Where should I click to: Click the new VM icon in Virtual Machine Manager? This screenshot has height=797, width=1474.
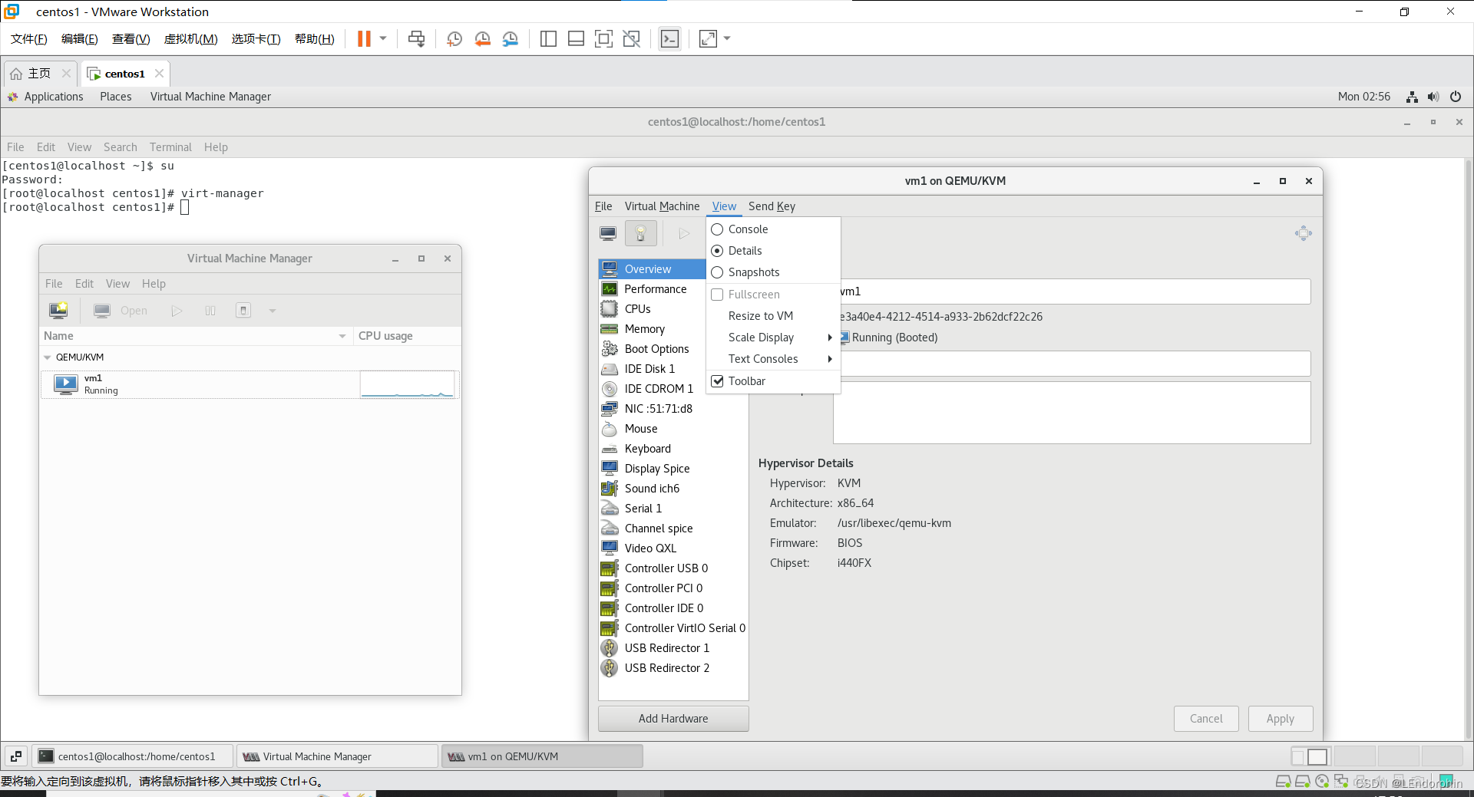(x=58, y=311)
